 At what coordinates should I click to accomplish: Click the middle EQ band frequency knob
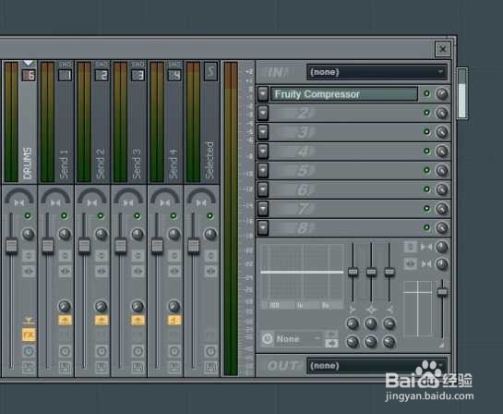371,323
